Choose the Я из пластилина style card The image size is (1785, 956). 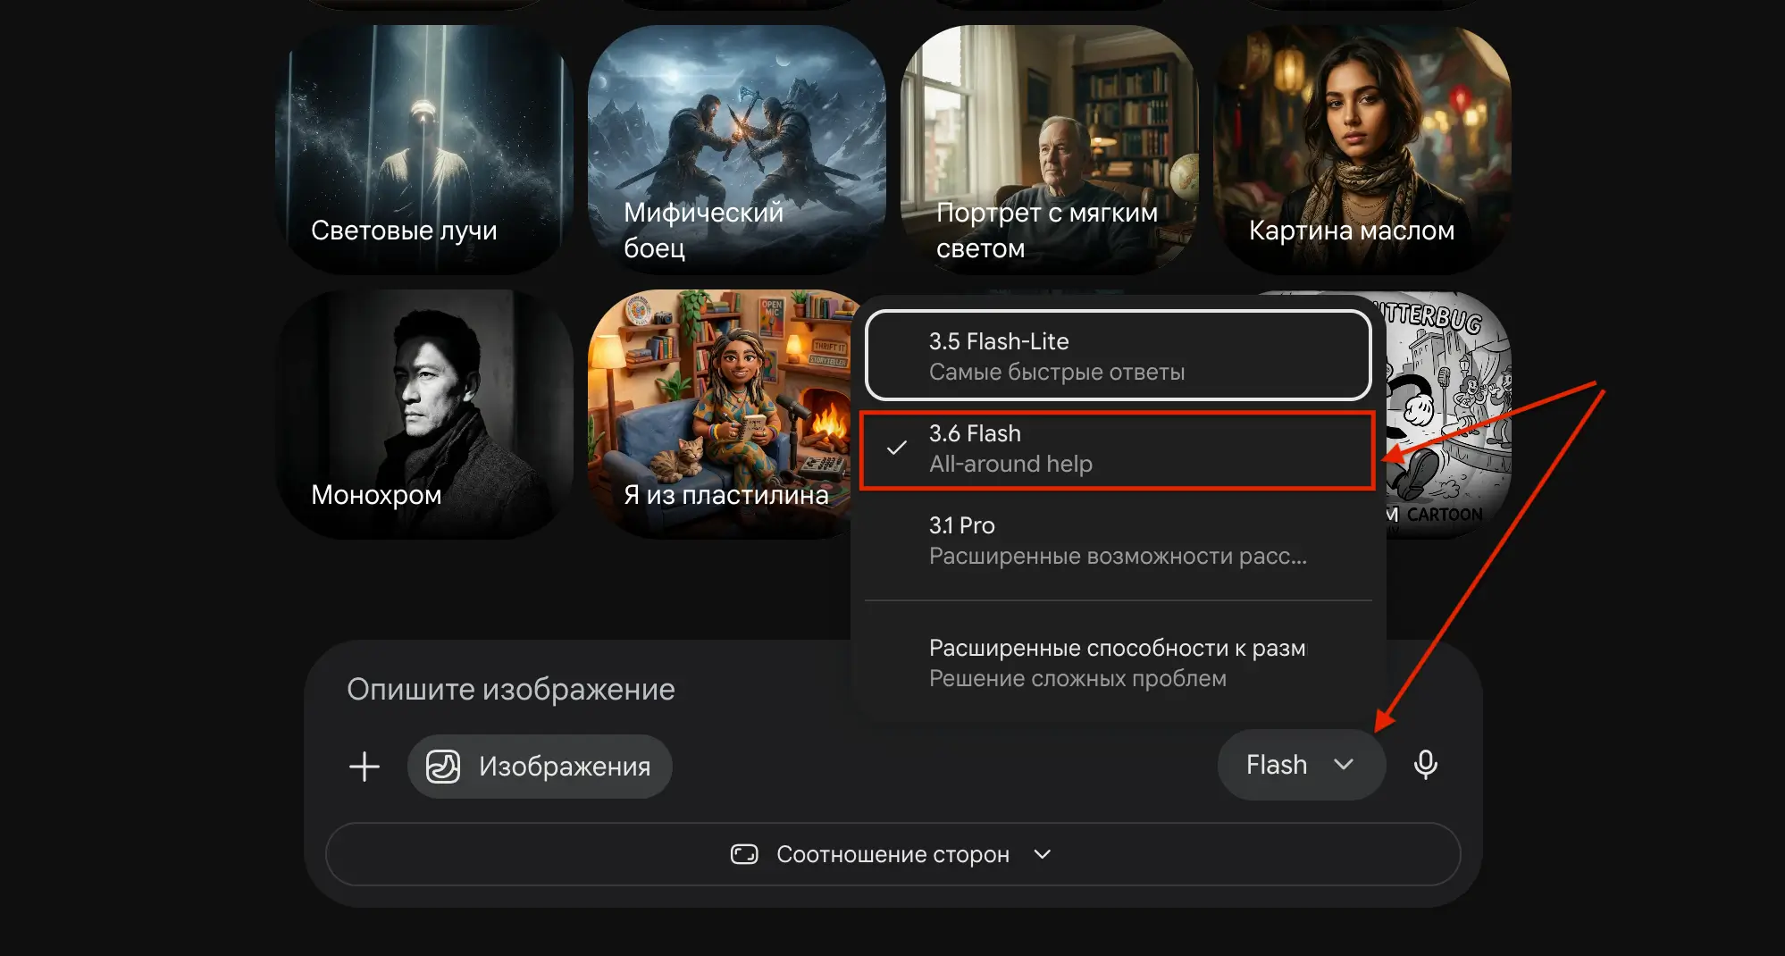[719, 414]
